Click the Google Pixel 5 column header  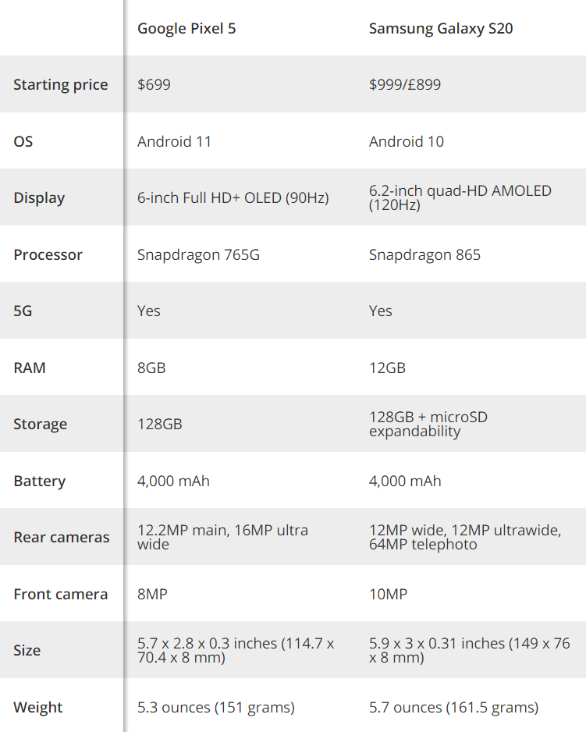pyautogui.click(x=186, y=29)
